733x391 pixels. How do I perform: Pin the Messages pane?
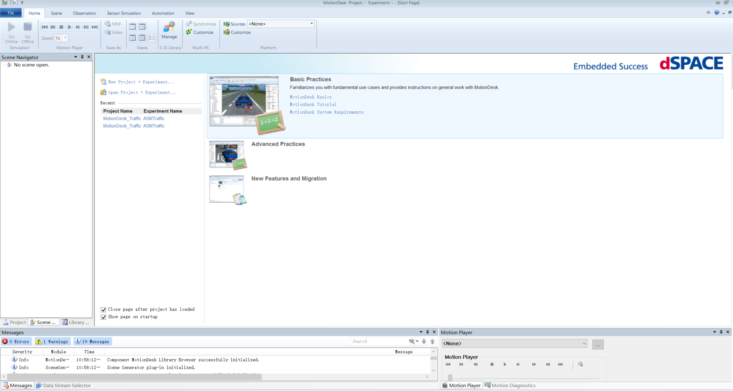point(428,332)
